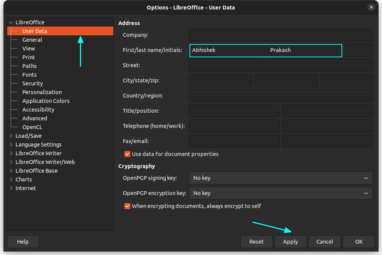Viewport: 382px width, 255px height.
Task: Open the Advanced options page
Action: pos(35,119)
